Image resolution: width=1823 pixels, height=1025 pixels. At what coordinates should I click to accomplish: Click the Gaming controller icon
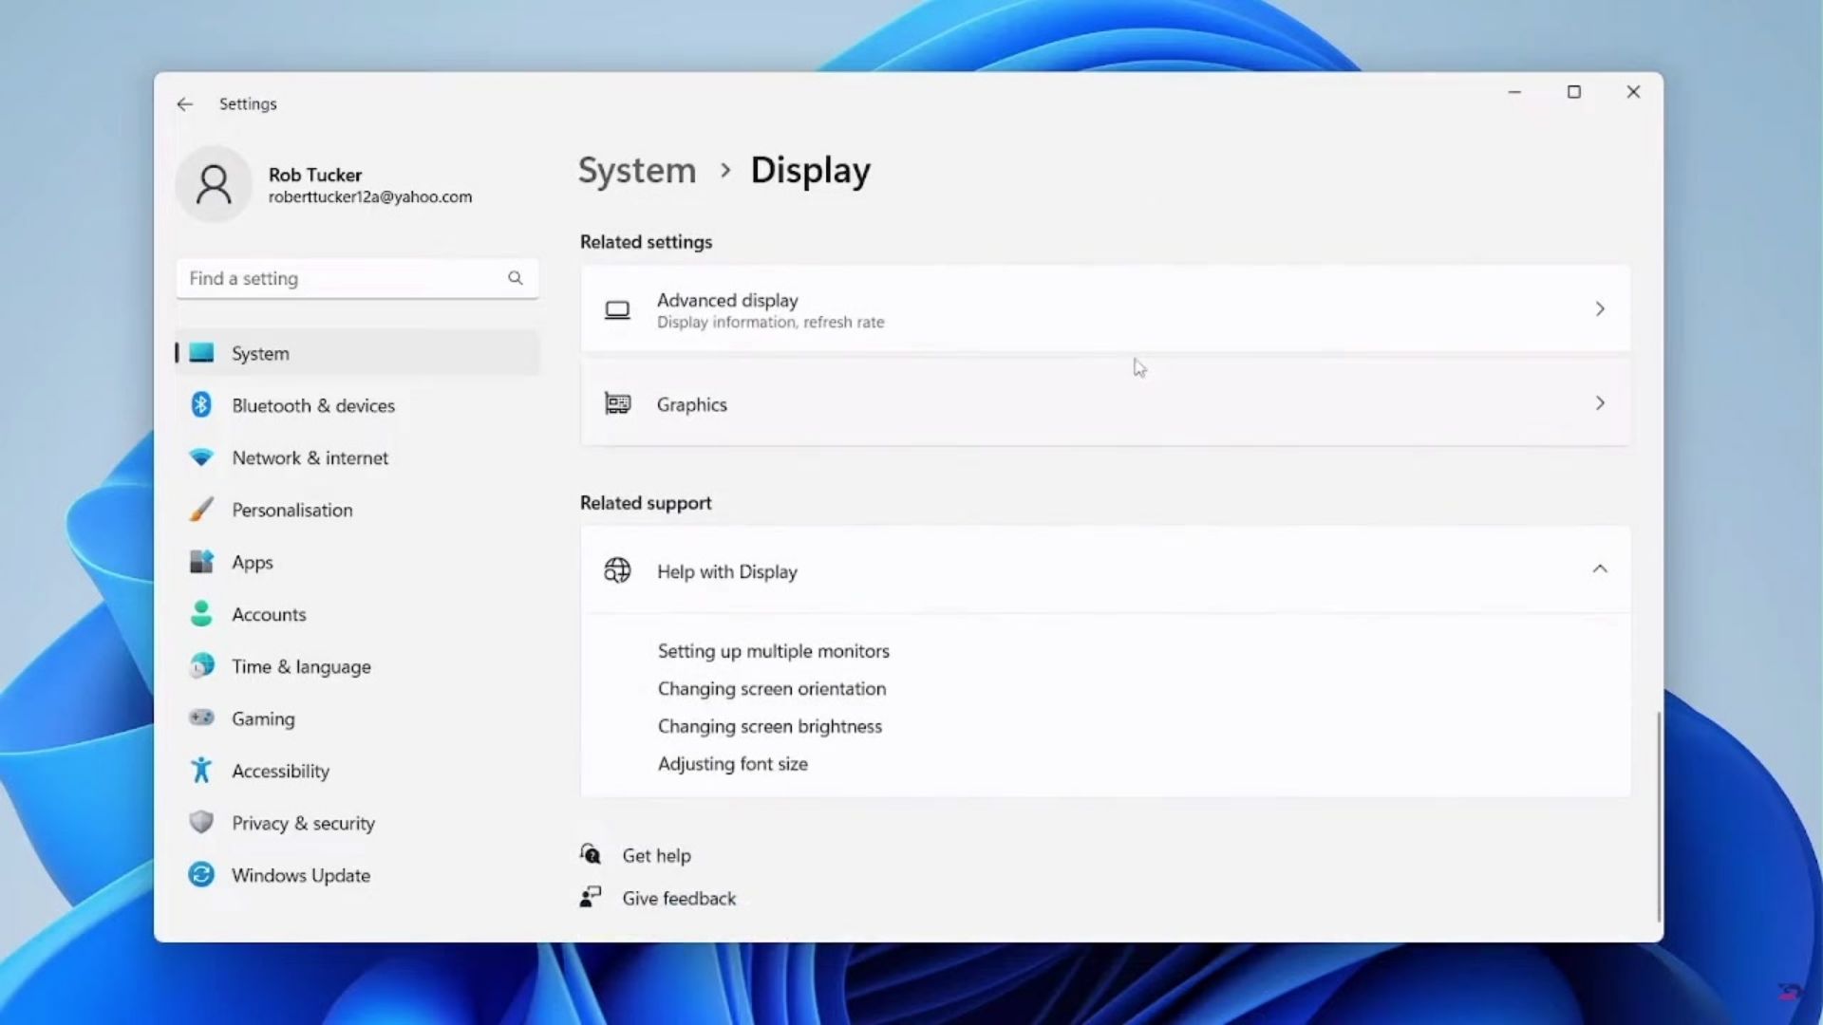coord(201,718)
